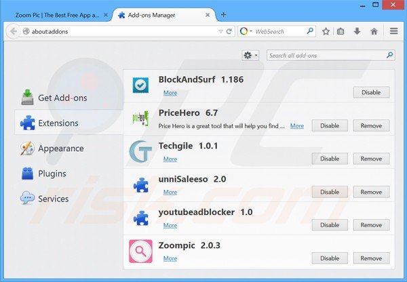Click the PriceHero extension icon

pyautogui.click(x=140, y=119)
